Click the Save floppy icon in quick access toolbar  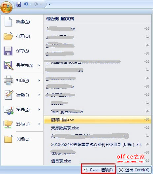click(19, 4)
